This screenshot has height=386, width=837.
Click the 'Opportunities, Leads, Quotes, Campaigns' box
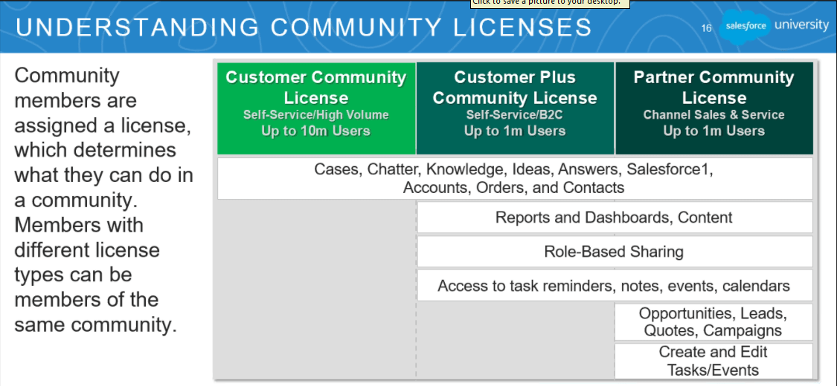[x=713, y=322]
